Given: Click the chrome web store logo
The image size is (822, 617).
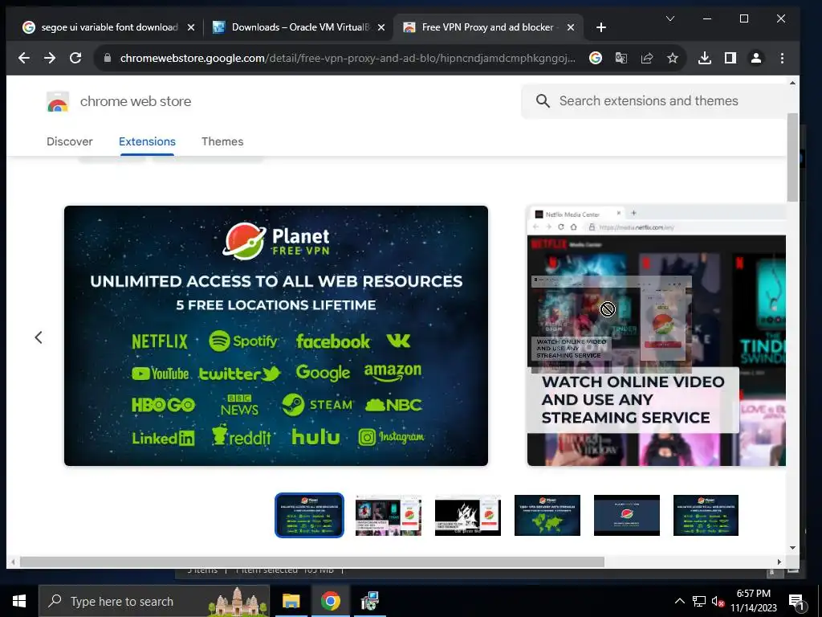Looking at the screenshot, I should (58, 102).
